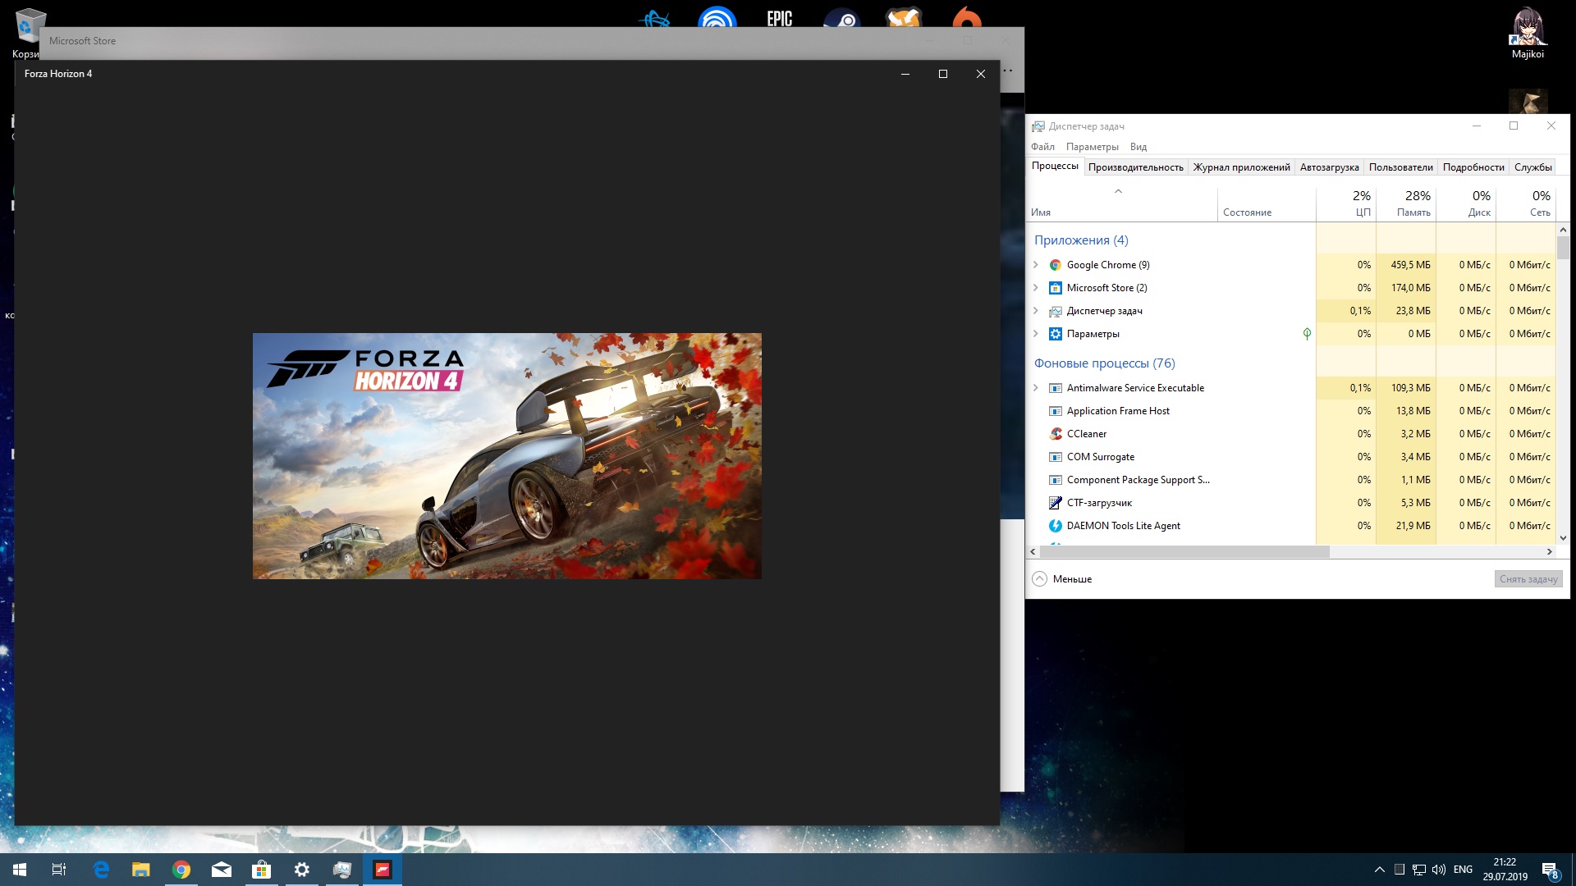Click the Forza Horizon 4 taskbar icon
Screen dimensions: 1576x886
383,870
